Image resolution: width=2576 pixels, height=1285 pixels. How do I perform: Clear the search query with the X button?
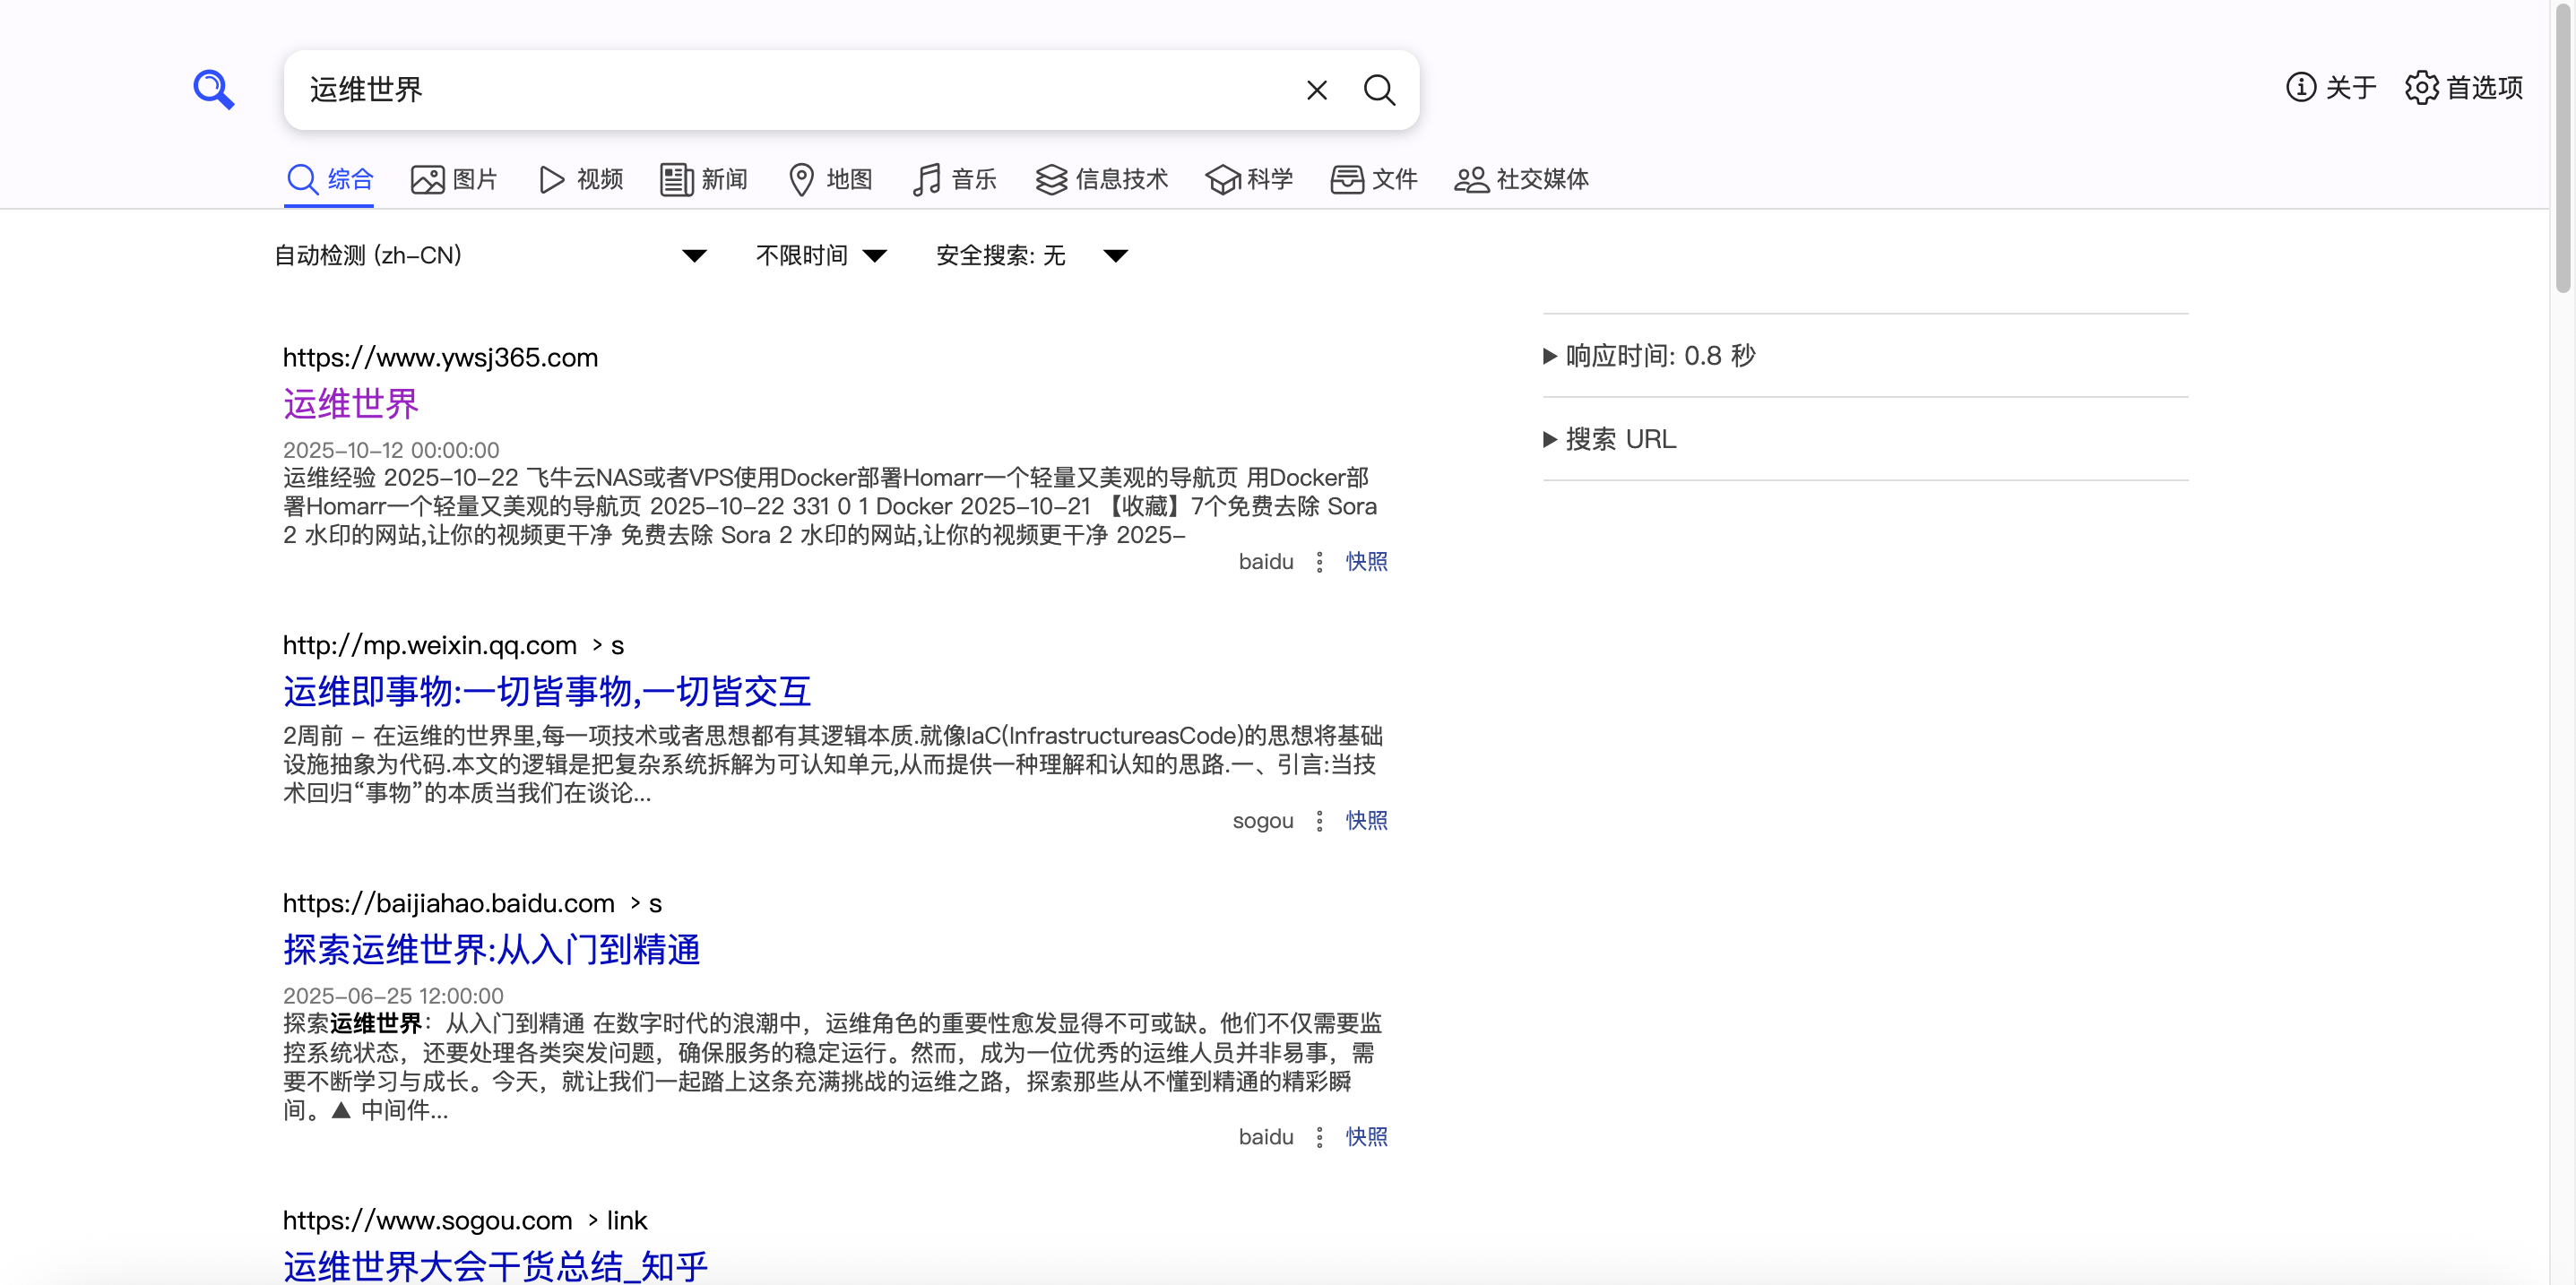tap(1316, 90)
